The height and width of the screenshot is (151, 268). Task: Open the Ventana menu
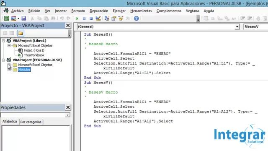tap(192, 11)
